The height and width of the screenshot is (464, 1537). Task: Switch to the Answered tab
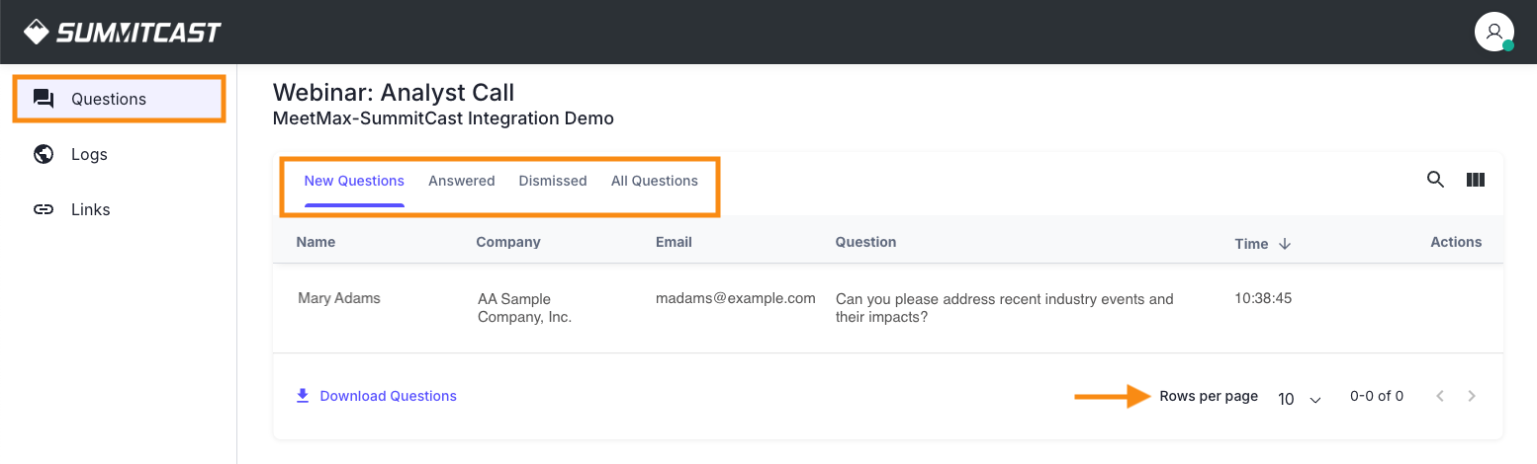click(461, 181)
